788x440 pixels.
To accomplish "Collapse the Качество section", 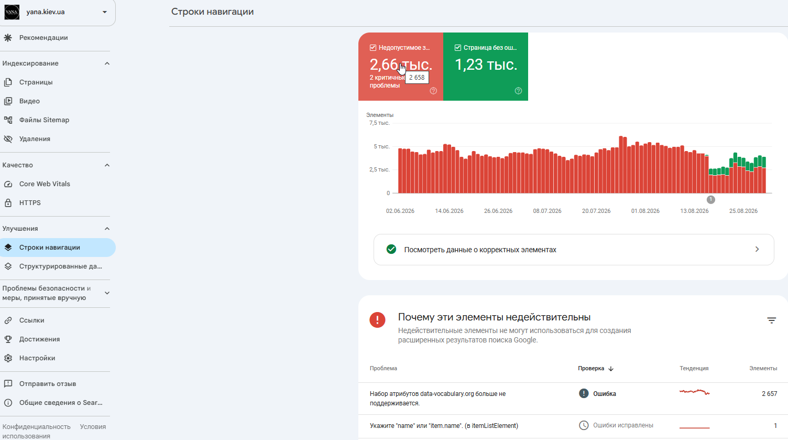I will [x=107, y=165].
